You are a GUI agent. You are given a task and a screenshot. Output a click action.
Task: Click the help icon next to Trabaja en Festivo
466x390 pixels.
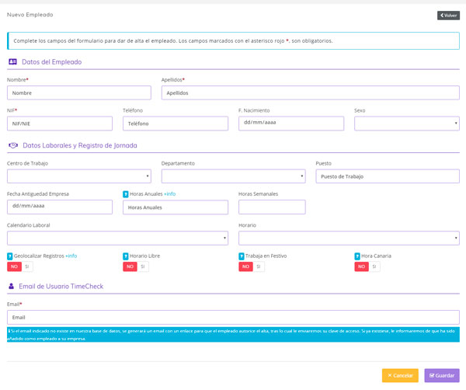point(242,256)
